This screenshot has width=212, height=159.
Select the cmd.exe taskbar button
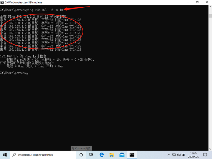tap(132, 155)
